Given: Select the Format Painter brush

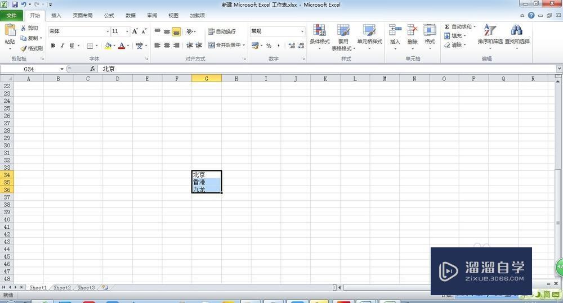Looking at the screenshot, I should pos(32,48).
